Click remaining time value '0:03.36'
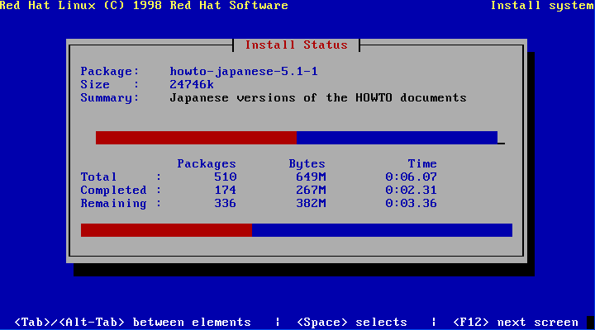 coord(411,204)
